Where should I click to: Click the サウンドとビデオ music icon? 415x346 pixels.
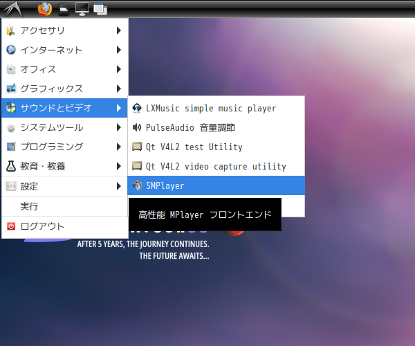[x=11, y=108]
